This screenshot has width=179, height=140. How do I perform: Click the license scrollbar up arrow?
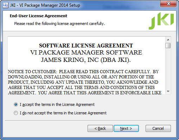point(168,40)
